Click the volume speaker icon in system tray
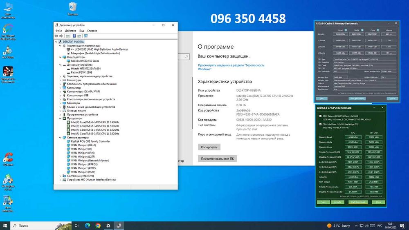The image size is (409, 230). click(x=366, y=226)
